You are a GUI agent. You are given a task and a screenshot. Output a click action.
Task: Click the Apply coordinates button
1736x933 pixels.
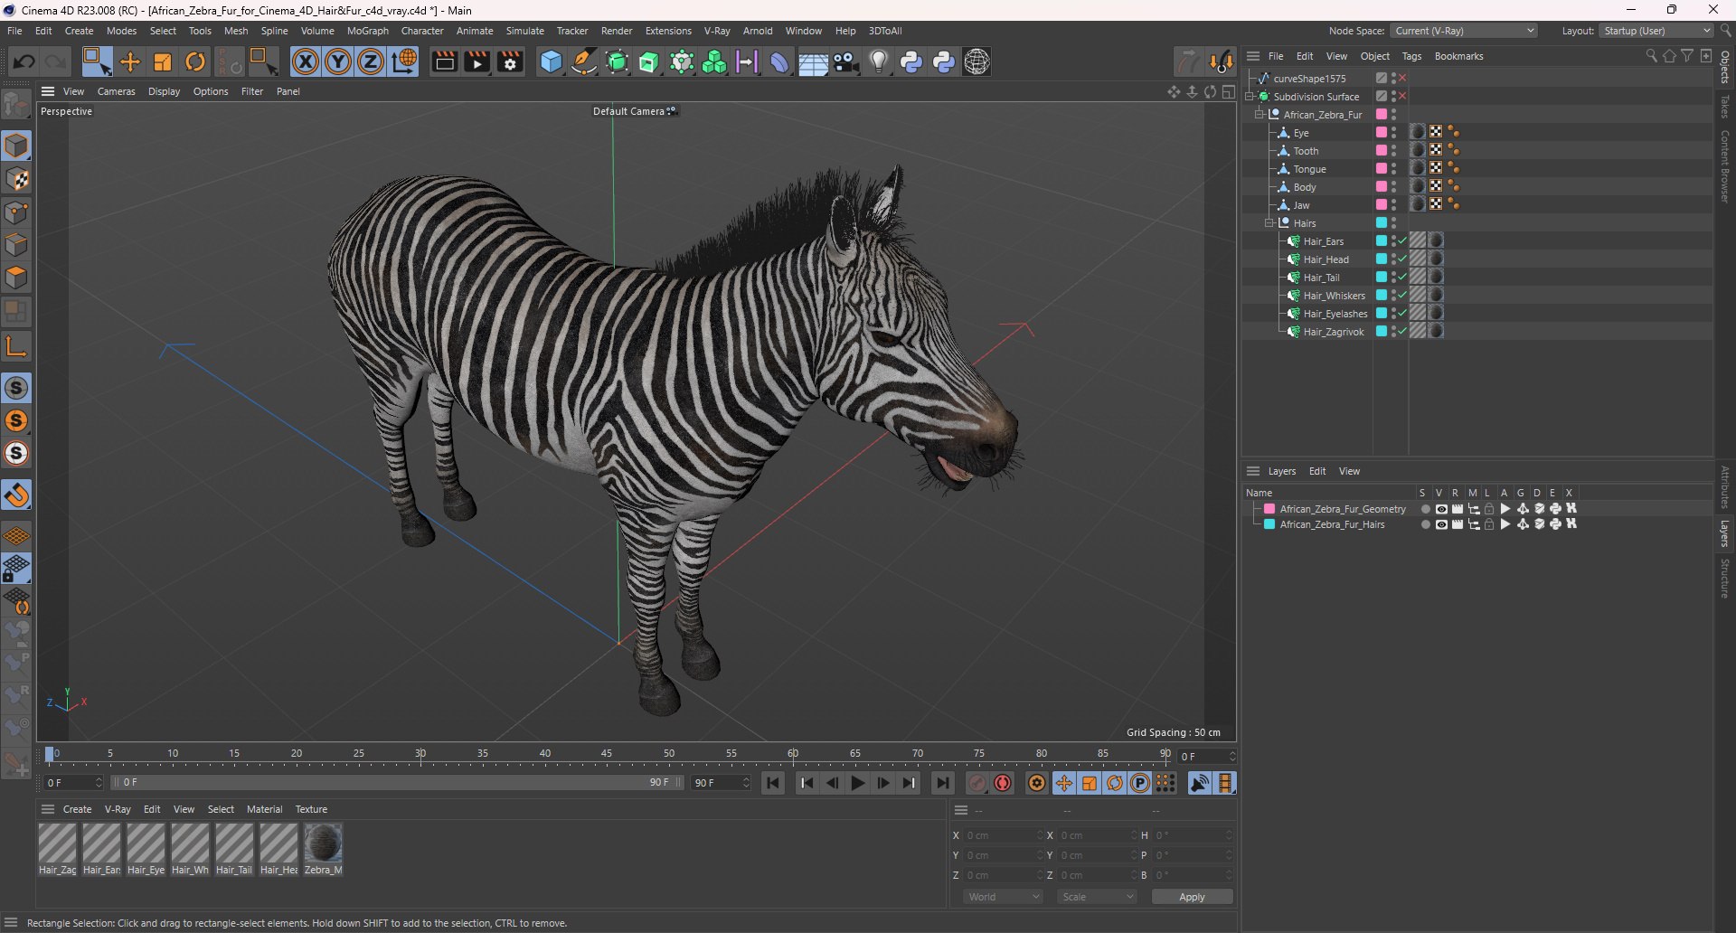pyautogui.click(x=1192, y=897)
